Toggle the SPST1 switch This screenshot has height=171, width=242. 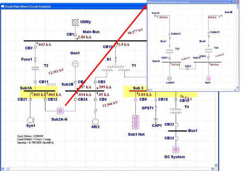[x=156, y=108]
